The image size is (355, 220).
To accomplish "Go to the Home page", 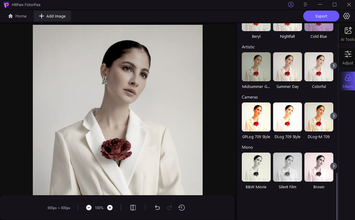I will pyautogui.click(x=18, y=16).
